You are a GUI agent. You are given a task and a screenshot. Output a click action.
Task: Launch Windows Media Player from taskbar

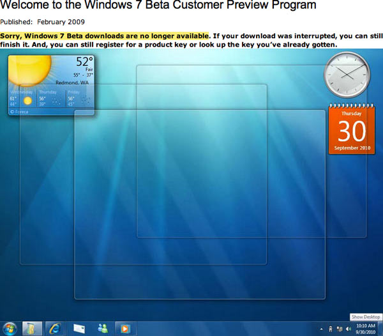coord(125,329)
